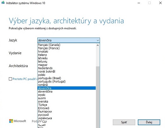Choose 'hrvatski' language option
The image size is (165, 128).
coord(67,52)
